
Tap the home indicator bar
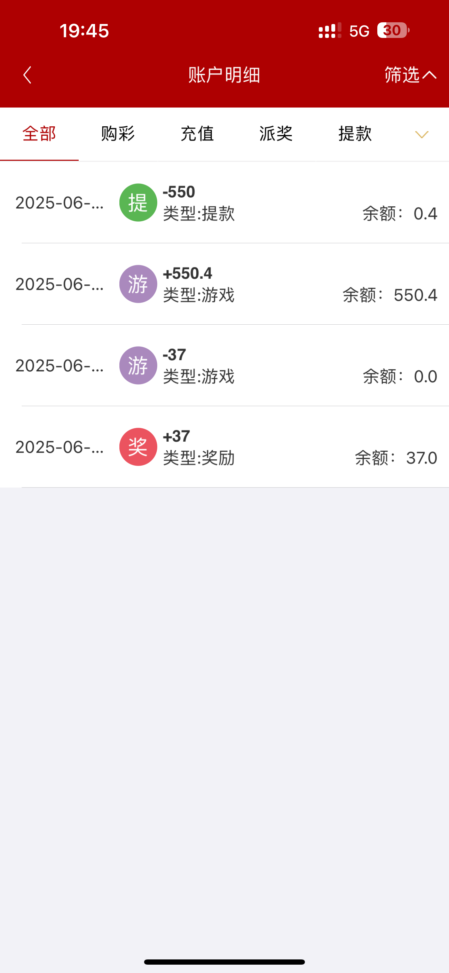pyautogui.click(x=224, y=962)
